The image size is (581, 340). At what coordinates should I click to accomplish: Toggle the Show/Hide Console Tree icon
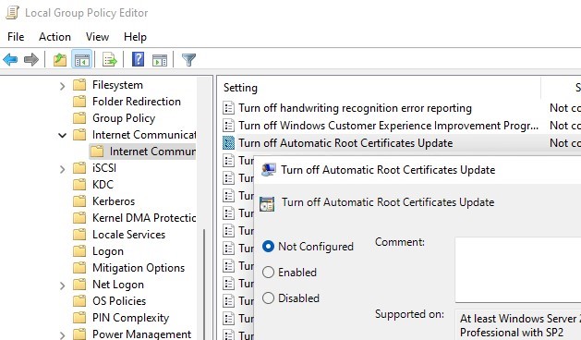[x=81, y=59]
